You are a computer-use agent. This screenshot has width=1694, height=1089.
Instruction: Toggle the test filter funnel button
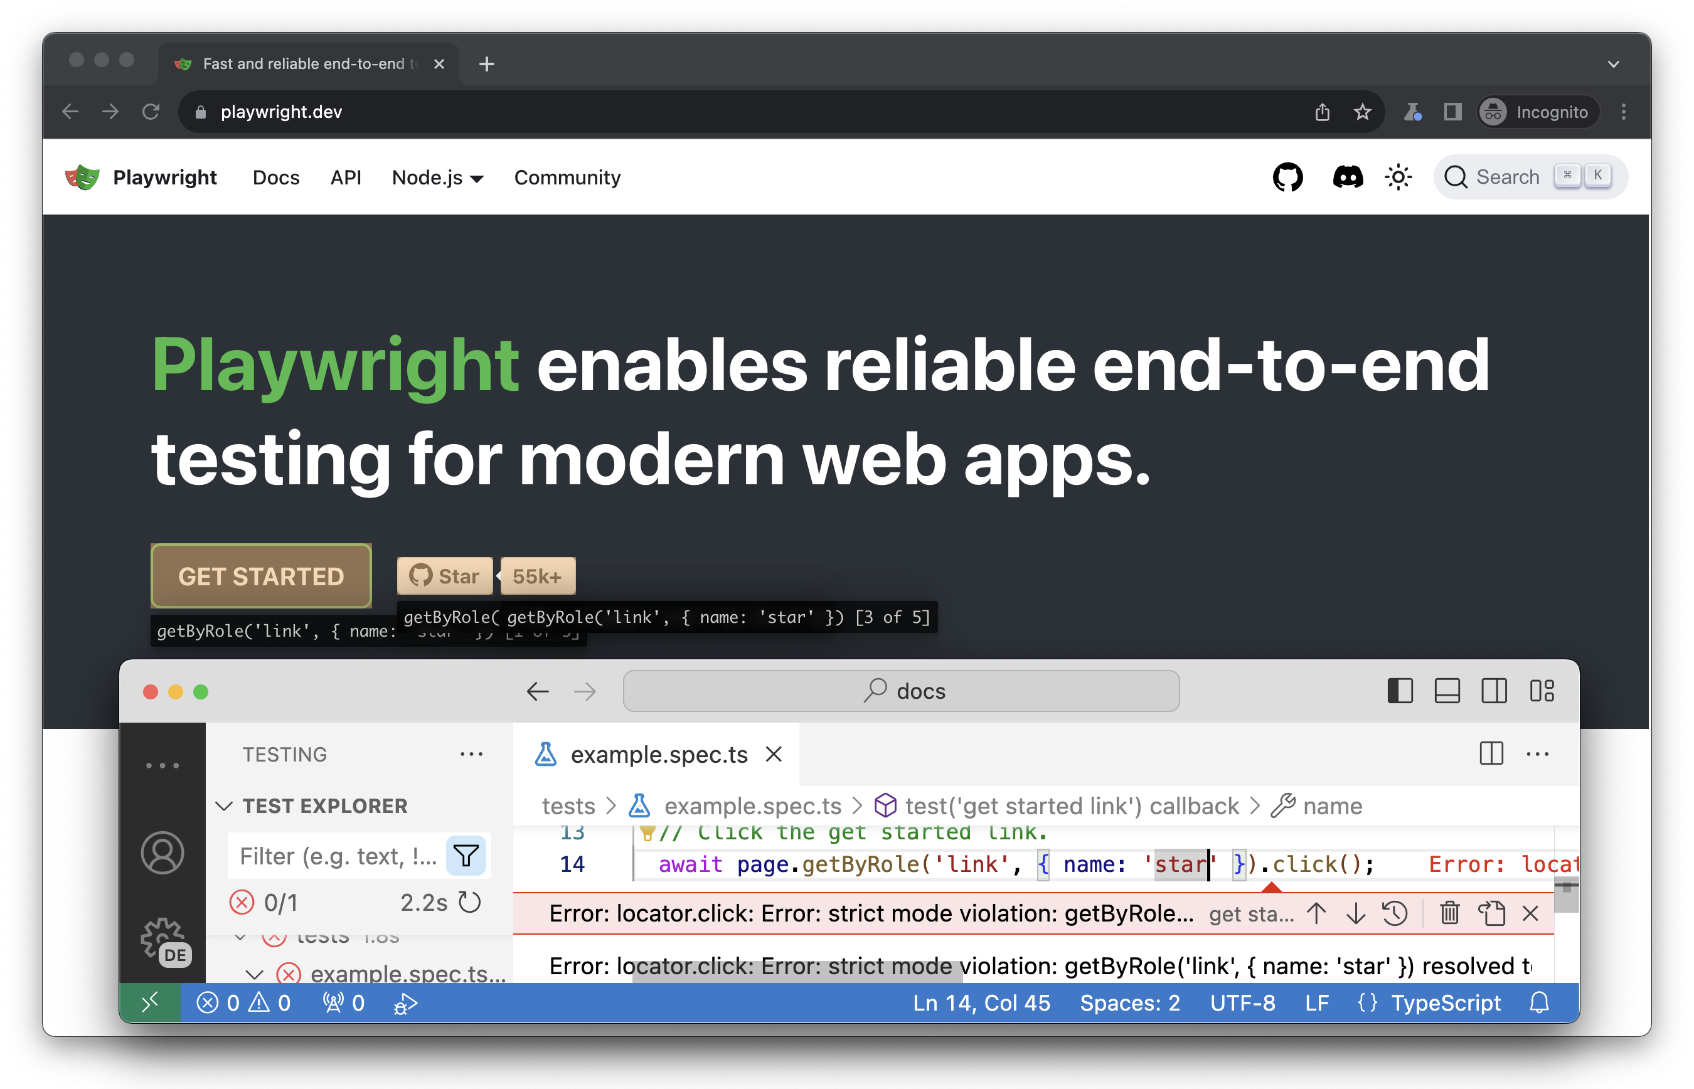(466, 856)
